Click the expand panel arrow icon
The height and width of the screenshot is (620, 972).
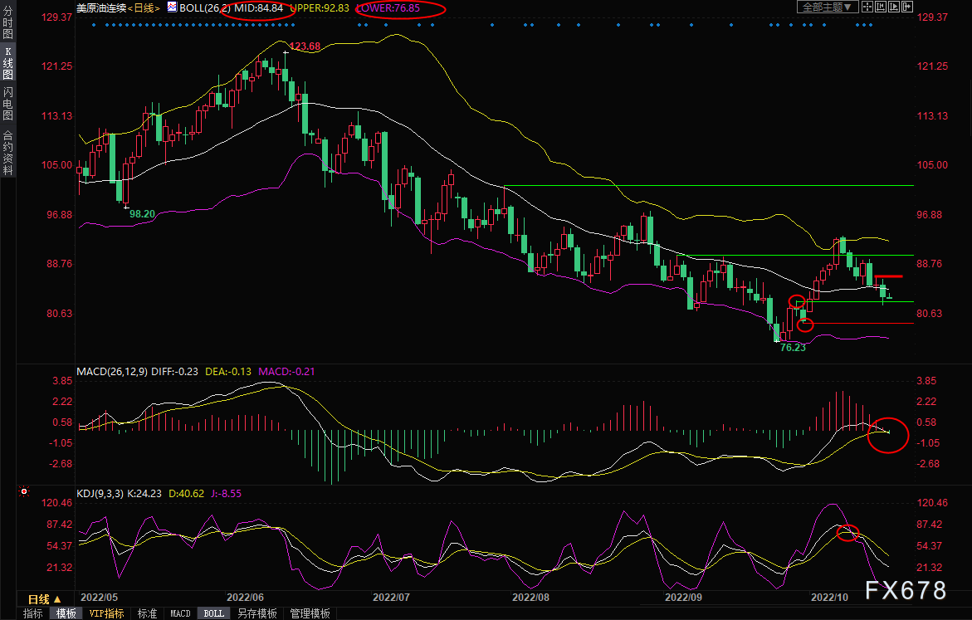[907, 7]
